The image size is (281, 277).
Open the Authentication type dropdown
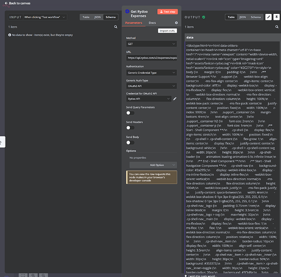(x=152, y=73)
